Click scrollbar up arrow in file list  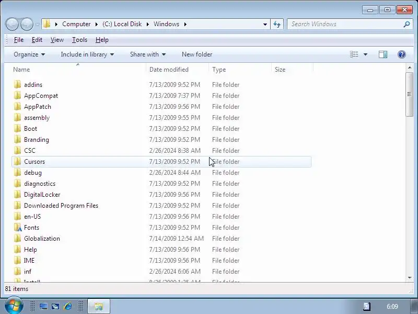pos(410,68)
